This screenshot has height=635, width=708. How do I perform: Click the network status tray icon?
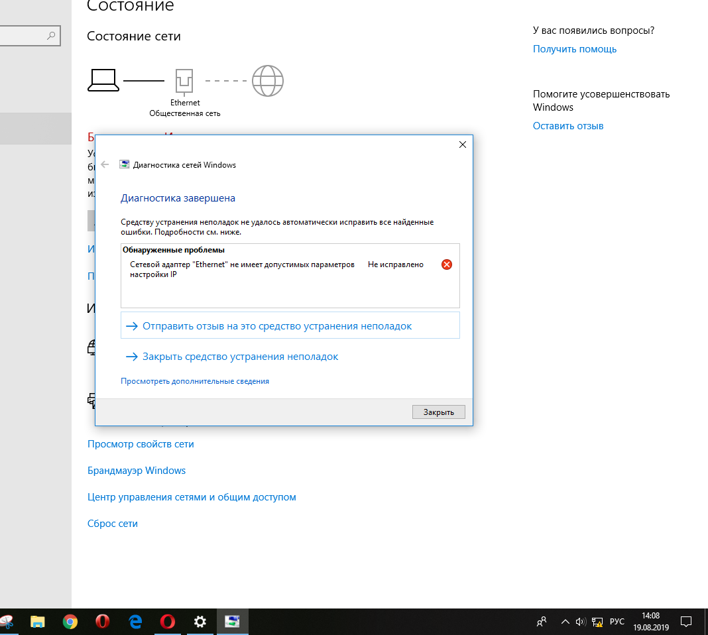597,622
